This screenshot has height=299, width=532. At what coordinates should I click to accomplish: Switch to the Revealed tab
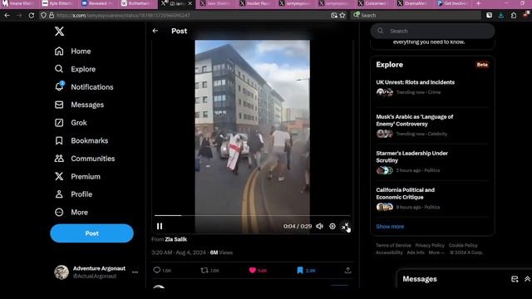99,3
